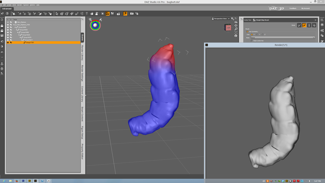Image resolution: width=325 pixels, height=183 pixels.
Task: Click the viewport Frame selection icon
Action: click(x=236, y=32)
